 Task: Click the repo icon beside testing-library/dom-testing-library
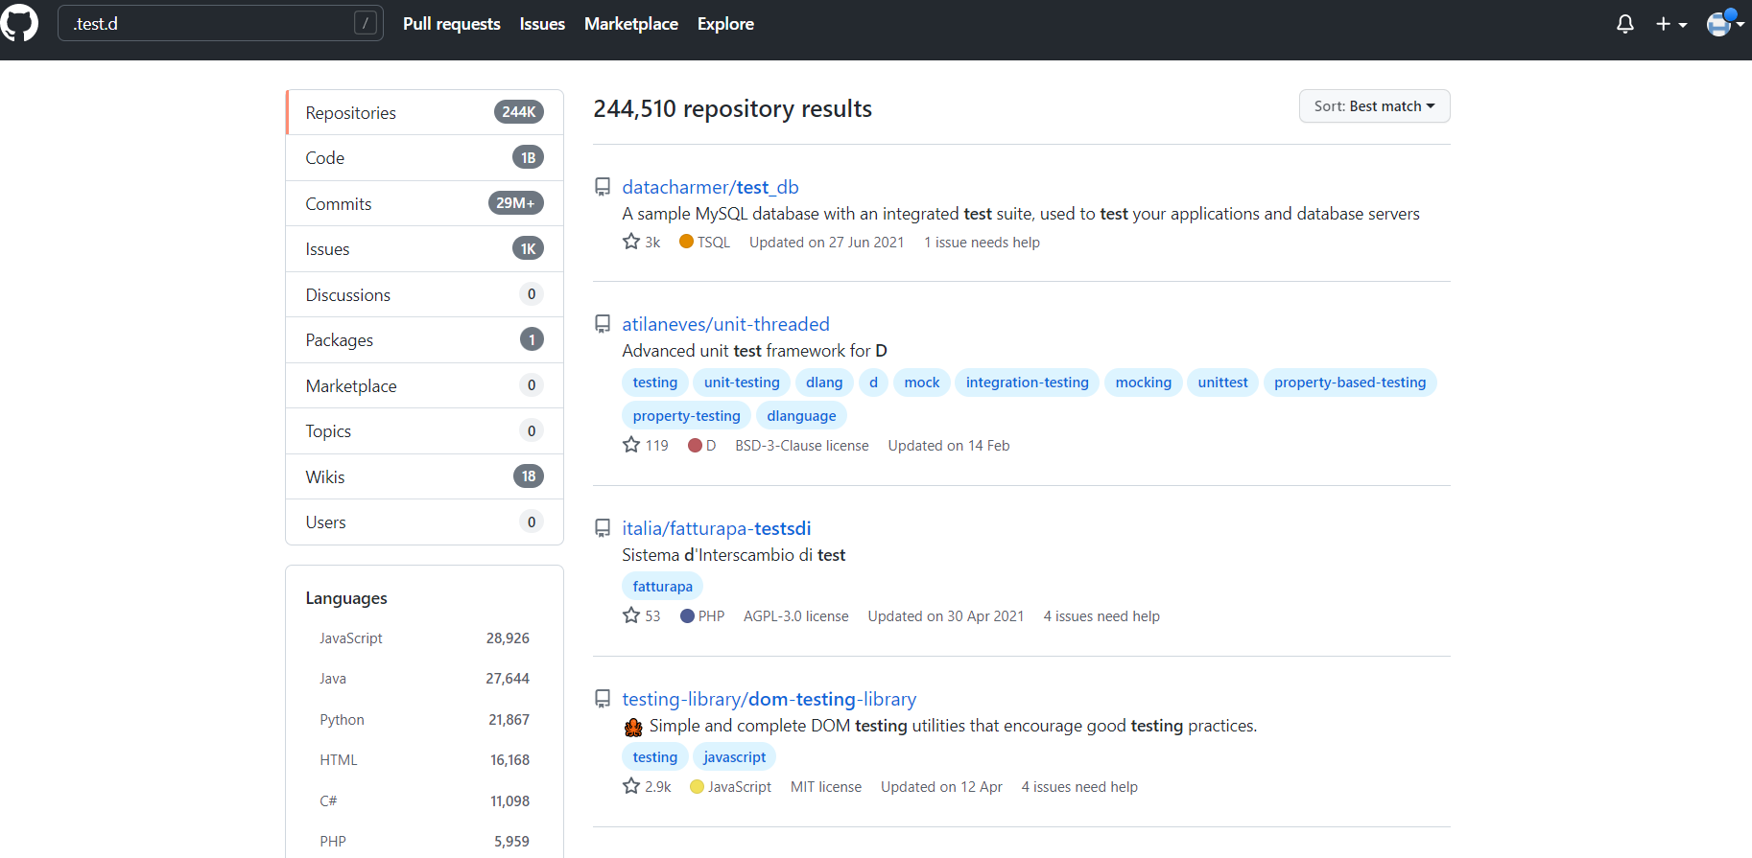point(603,699)
